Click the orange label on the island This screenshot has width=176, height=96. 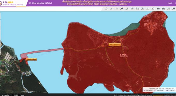[115, 45]
